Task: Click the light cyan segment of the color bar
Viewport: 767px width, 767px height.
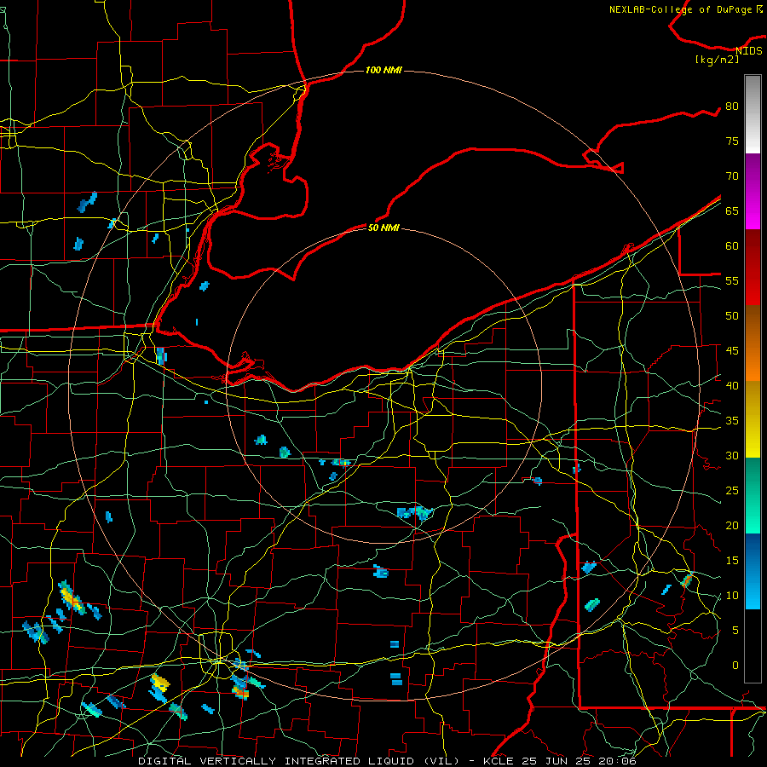Action: [x=753, y=591]
